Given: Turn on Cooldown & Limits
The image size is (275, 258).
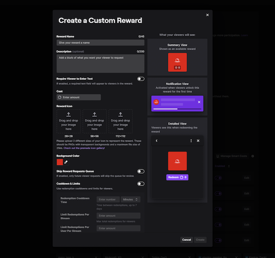Looking at the screenshot, I should tap(141, 184).
